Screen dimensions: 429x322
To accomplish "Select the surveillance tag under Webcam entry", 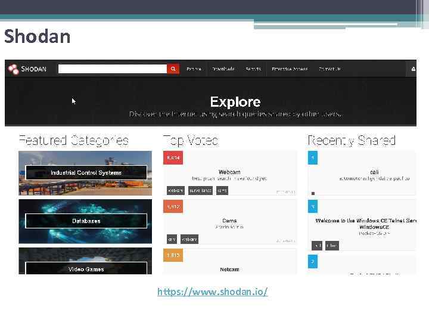I will [201, 191].
